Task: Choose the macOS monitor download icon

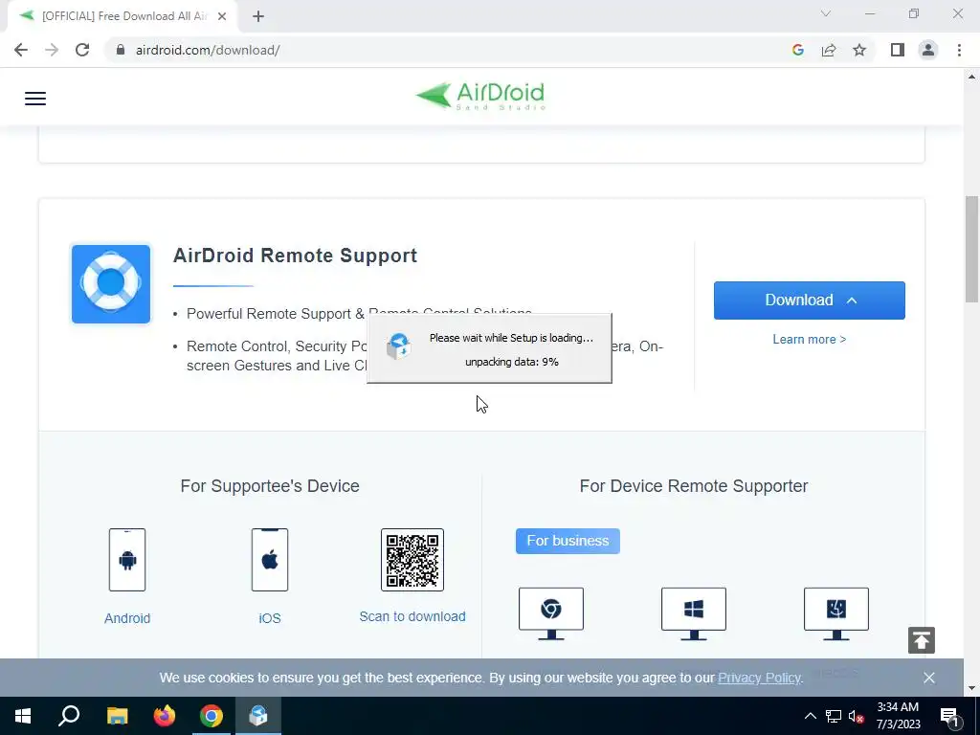Action: click(836, 613)
